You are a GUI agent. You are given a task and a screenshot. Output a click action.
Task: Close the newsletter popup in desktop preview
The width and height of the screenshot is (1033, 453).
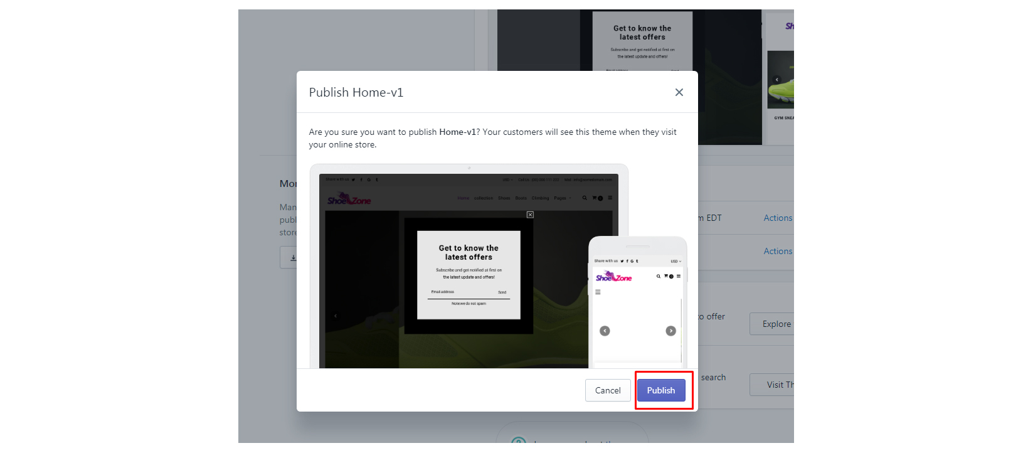tap(530, 215)
